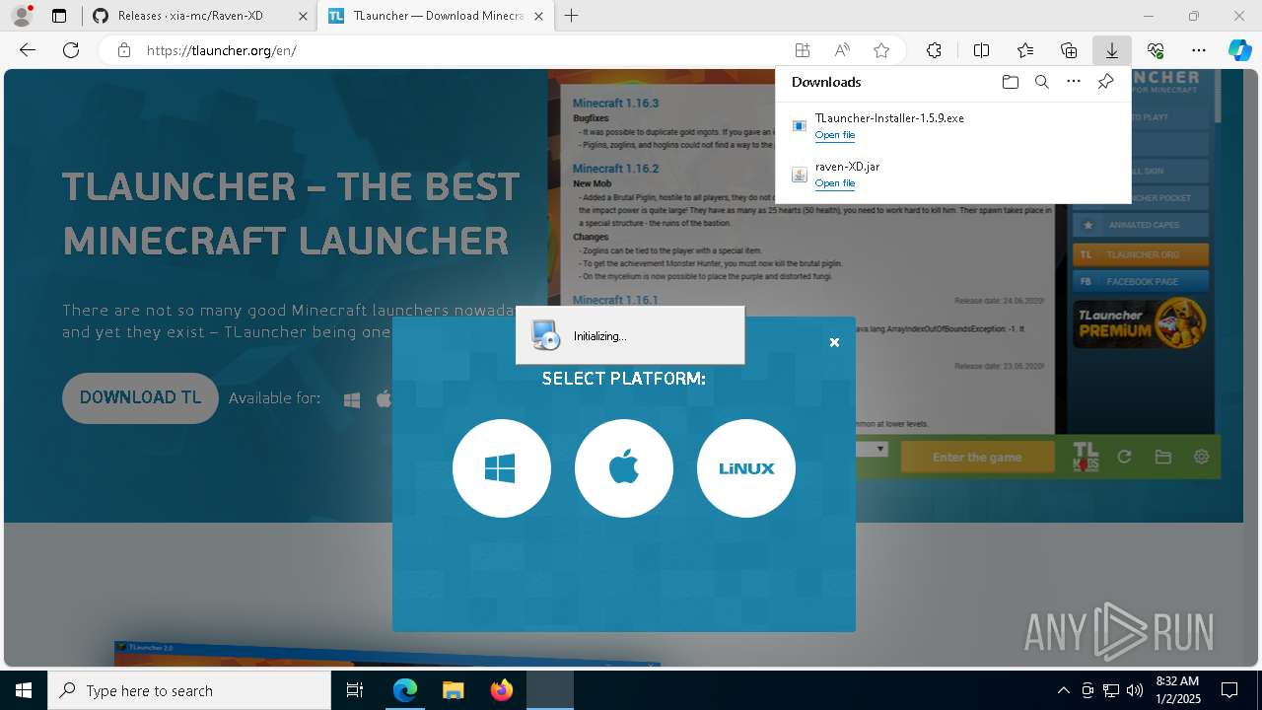Open Browser essentials icon
The image size is (1262, 710).
pyautogui.click(x=1156, y=50)
